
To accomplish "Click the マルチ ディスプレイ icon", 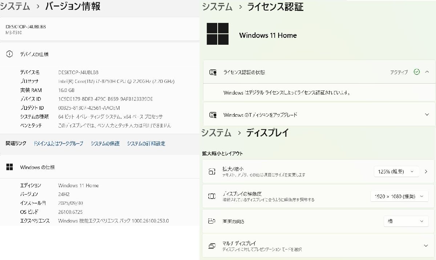I will pos(212,246).
